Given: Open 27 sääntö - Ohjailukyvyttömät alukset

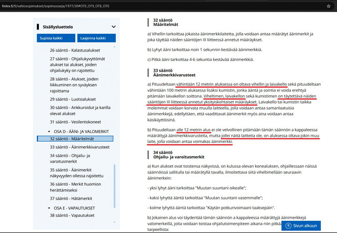Looking at the screenshot, I should [x=77, y=65].
